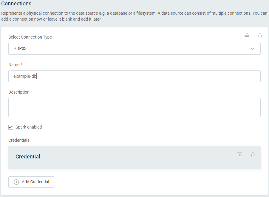Image resolution: width=269 pixels, height=197 pixels.
Task: Select the HDP03 value text
Action: (20, 49)
